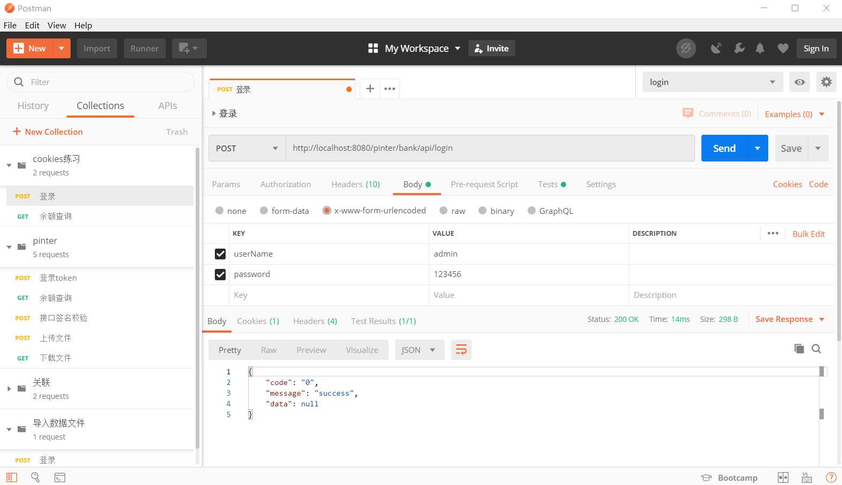This screenshot has height=485, width=842.
Task: Open the Examples (0) dropdown
Action: pos(794,114)
